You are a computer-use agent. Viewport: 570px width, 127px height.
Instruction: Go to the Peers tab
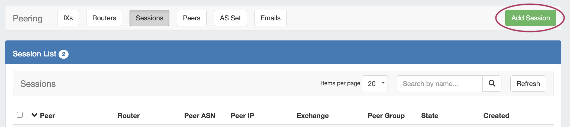(191, 18)
